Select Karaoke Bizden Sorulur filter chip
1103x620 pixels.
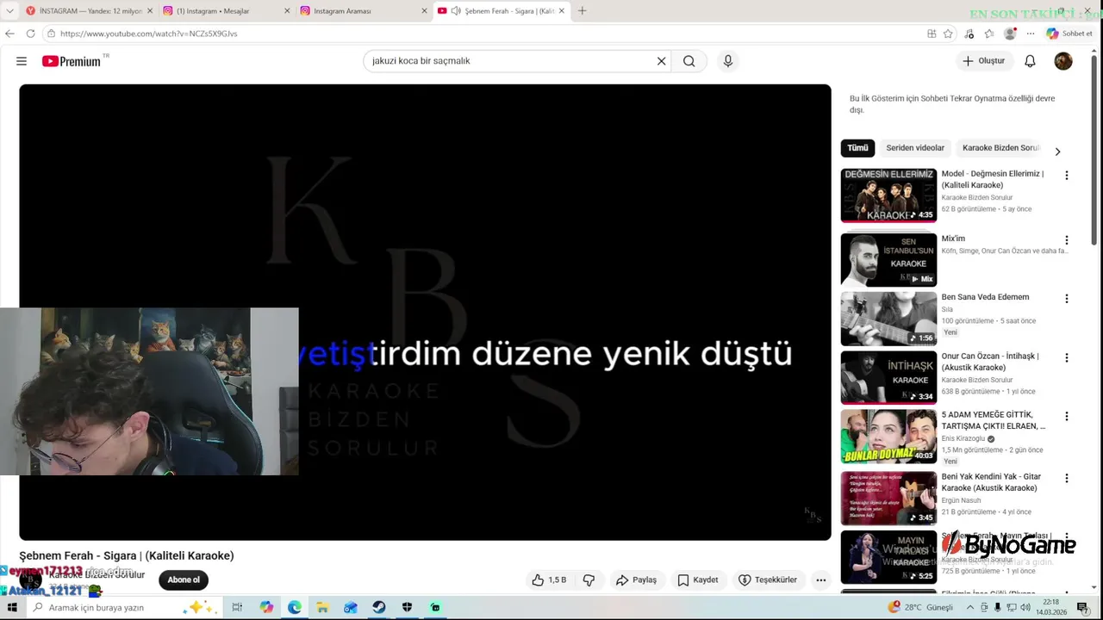click(1000, 148)
